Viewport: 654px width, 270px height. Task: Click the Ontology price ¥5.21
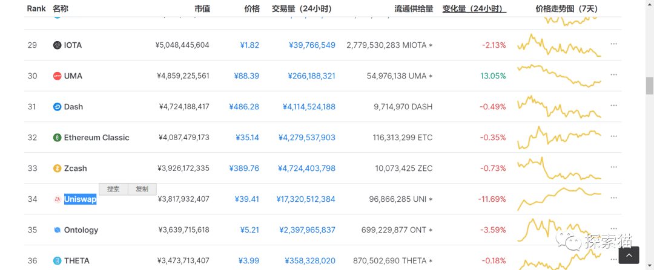pyautogui.click(x=249, y=230)
